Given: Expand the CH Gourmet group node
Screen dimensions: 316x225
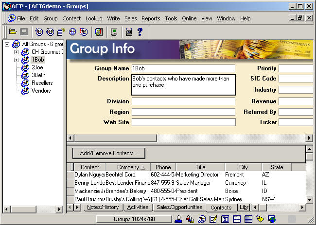Looking at the screenshot, I should point(17,52).
